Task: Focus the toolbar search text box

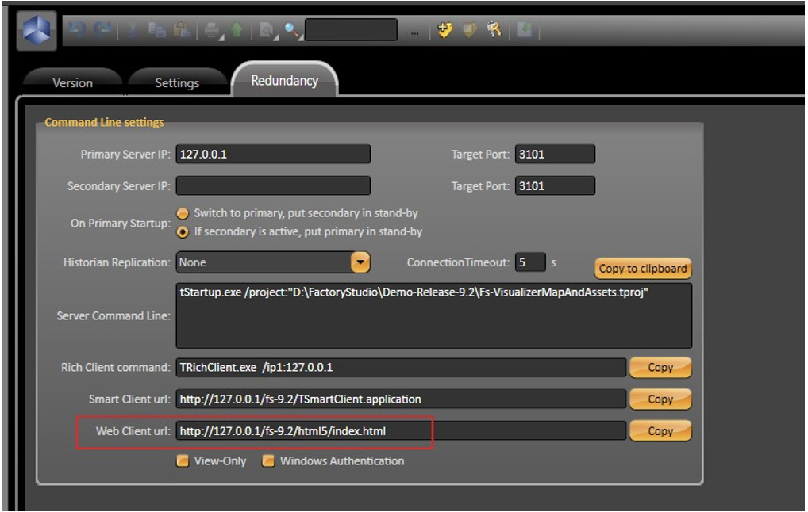Action: click(x=351, y=30)
